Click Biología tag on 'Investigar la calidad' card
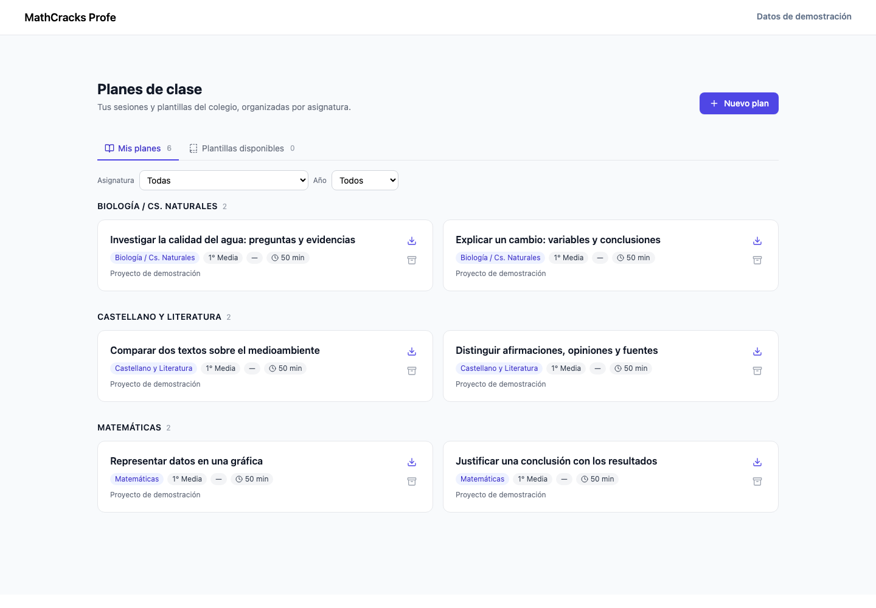The width and height of the screenshot is (876, 608). (x=155, y=258)
